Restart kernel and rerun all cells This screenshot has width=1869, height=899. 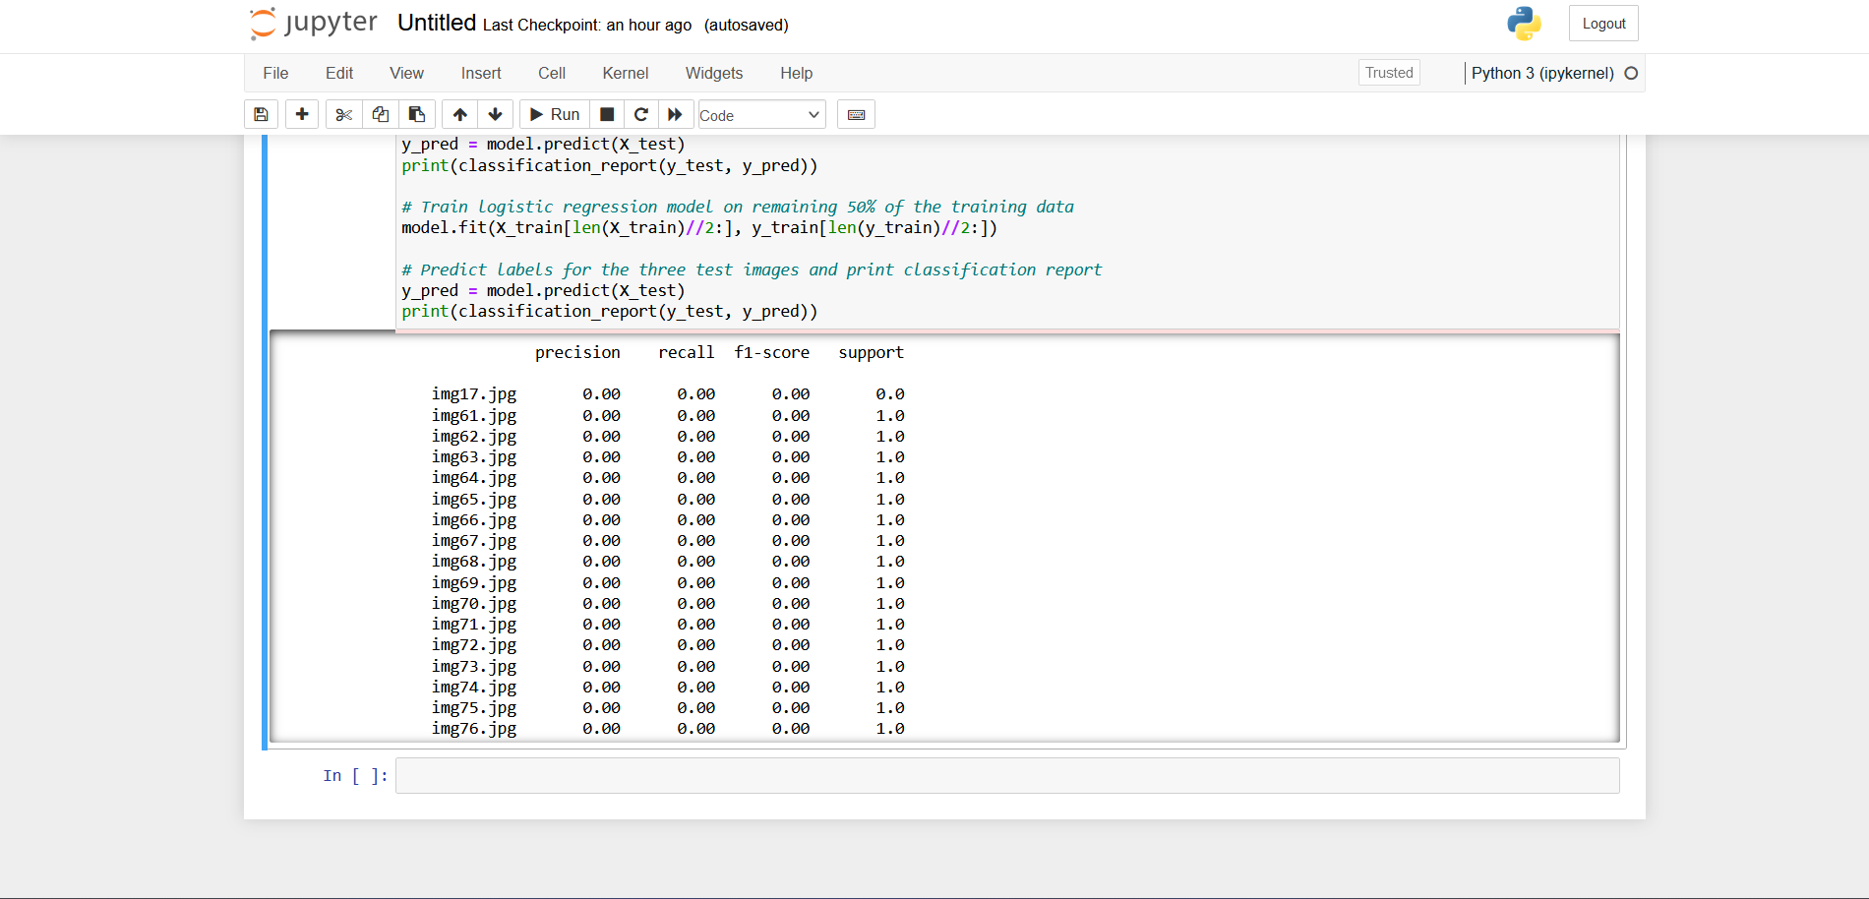pyautogui.click(x=675, y=115)
